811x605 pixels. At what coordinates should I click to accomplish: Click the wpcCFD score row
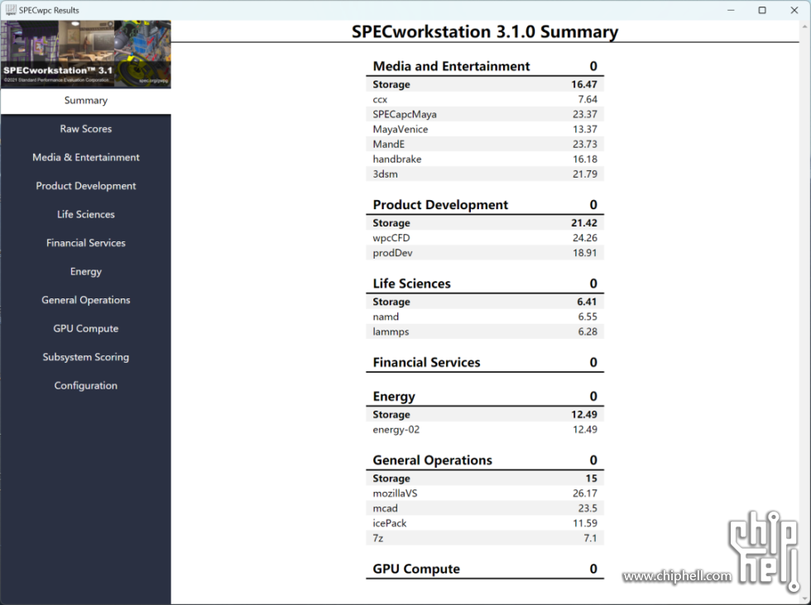[484, 238]
